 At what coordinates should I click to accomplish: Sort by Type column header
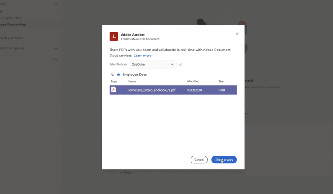[114, 81]
